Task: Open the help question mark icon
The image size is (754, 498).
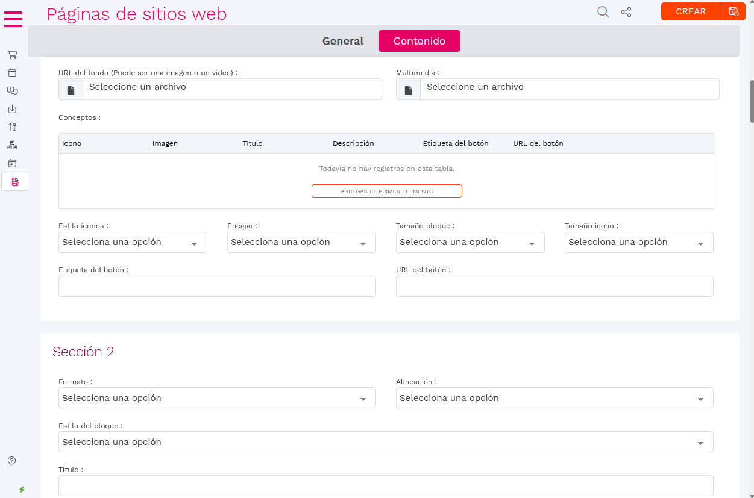Action: click(x=12, y=461)
